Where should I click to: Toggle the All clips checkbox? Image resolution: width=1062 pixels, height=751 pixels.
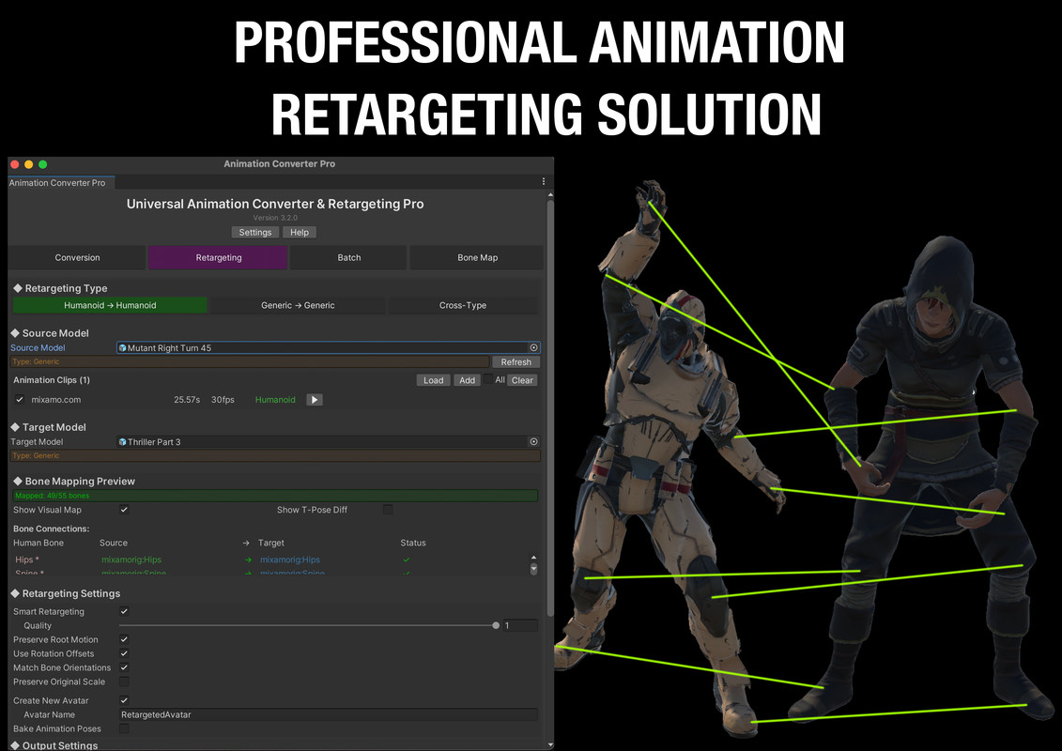[x=487, y=379]
